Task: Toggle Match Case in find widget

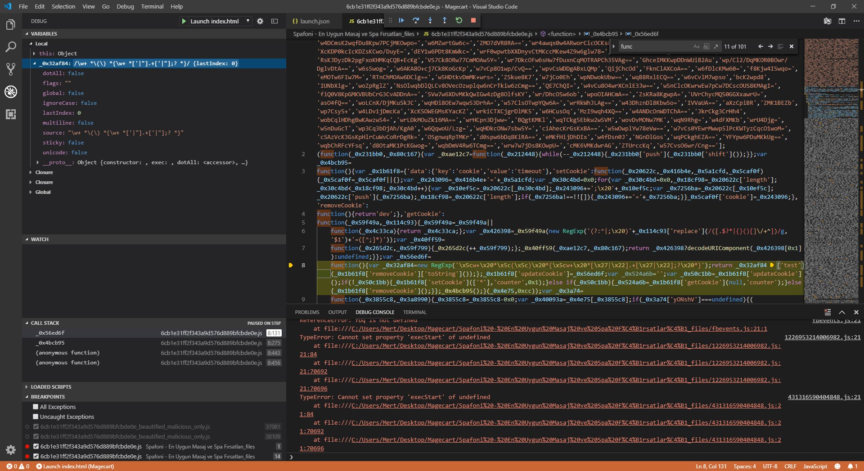Action: [697, 46]
